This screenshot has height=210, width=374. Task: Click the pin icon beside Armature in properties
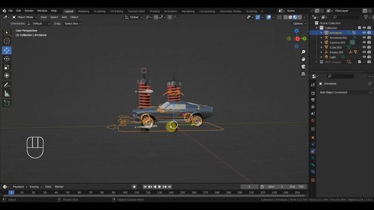pyautogui.click(x=369, y=83)
